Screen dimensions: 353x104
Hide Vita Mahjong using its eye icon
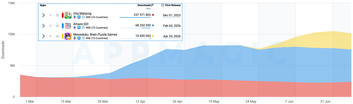pyautogui.click(x=57, y=15)
